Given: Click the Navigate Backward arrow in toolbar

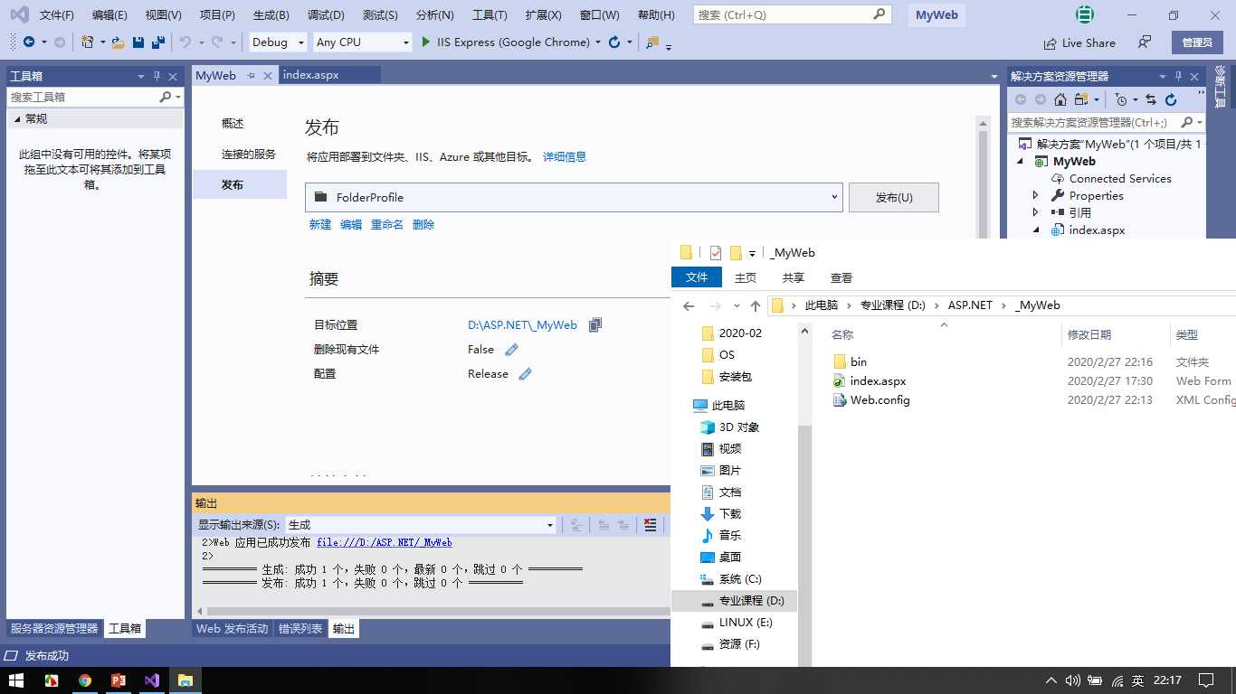Looking at the screenshot, I should 29,42.
